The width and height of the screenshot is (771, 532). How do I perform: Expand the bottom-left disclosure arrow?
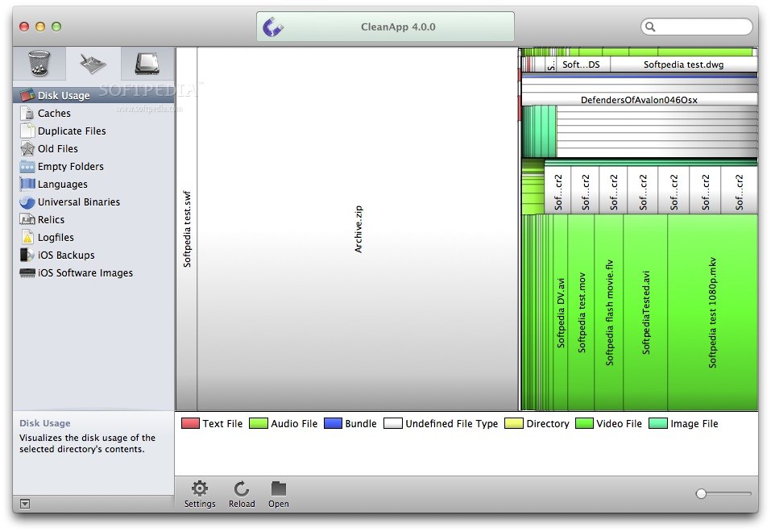tap(25, 503)
